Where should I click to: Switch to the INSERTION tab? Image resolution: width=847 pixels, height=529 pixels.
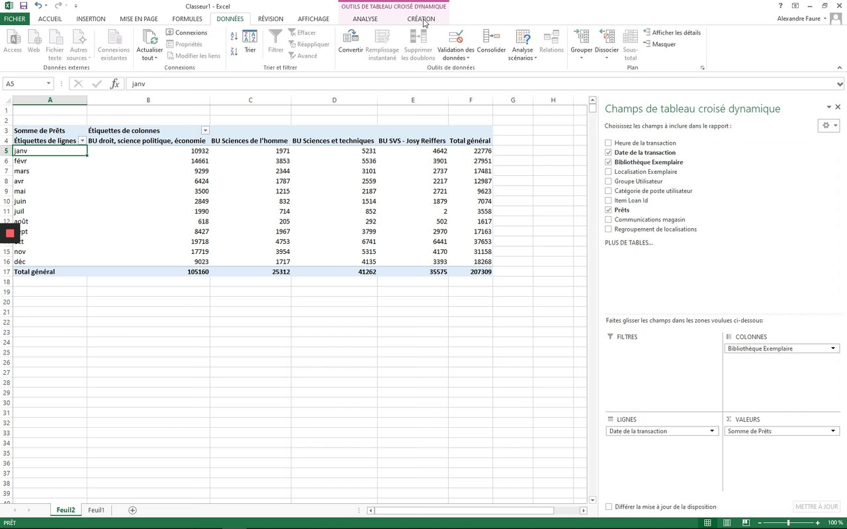91,19
